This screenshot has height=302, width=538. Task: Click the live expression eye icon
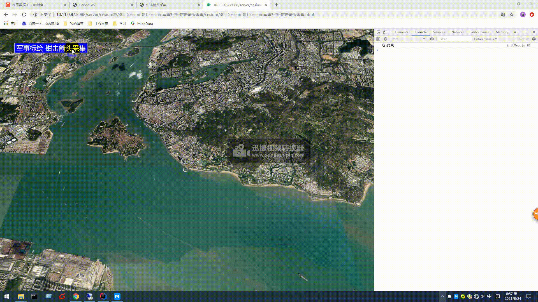coord(432,39)
